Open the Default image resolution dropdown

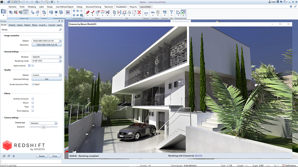[x=47, y=41]
